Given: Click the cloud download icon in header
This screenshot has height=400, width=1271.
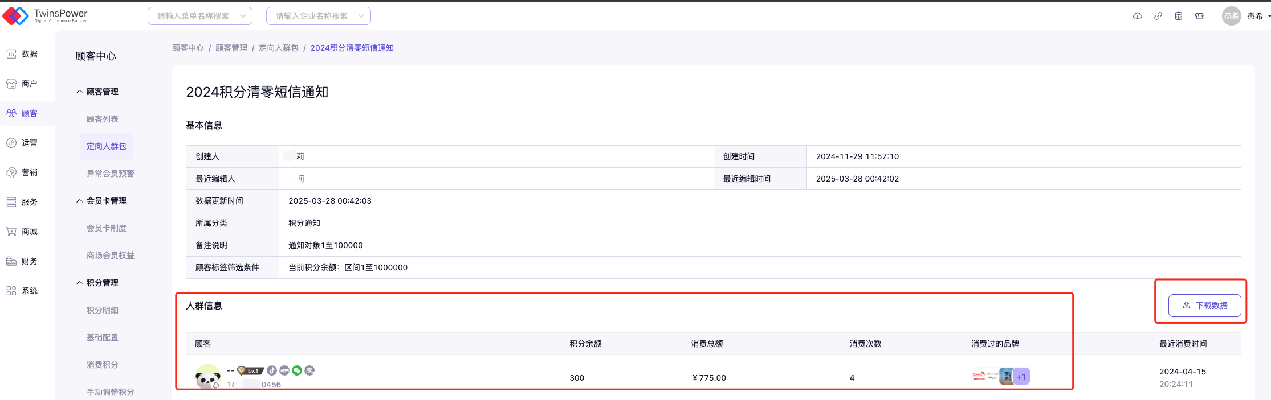Looking at the screenshot, I should pos(1137,16).
